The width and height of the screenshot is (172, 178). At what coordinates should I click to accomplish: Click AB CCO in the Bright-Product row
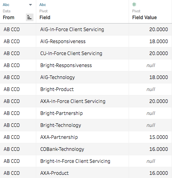12,89
